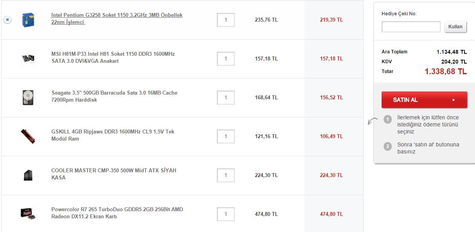Open the GSKILL Ripjaws RAM image
This screenshot has height=232, width=475.
click(x=28, y=136)
